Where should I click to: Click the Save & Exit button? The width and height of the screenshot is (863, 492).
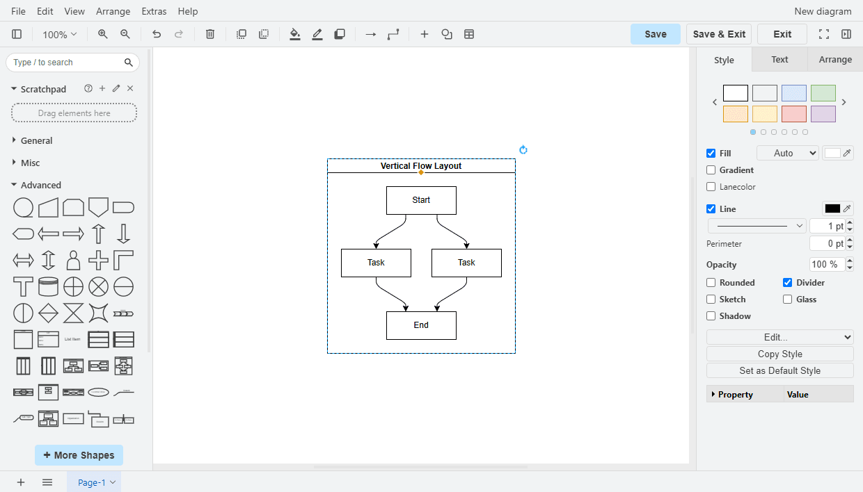pos(719,34)
